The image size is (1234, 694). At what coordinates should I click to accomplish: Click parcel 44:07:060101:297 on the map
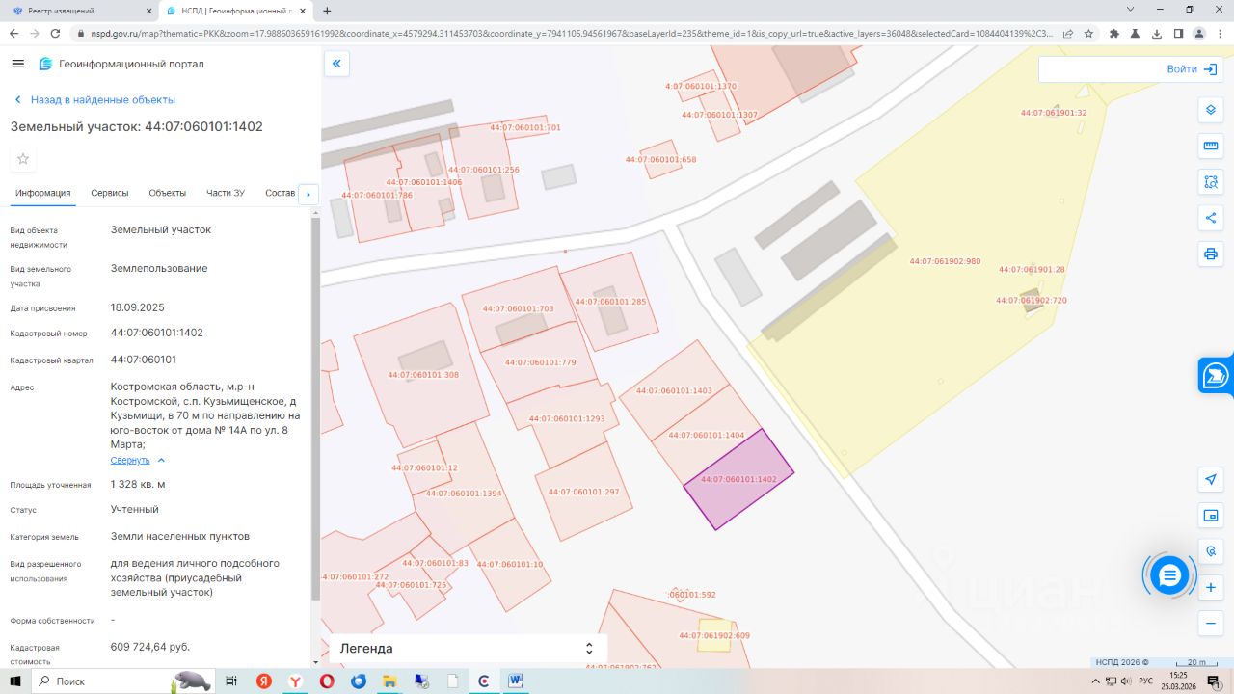(x=584, y=493)
